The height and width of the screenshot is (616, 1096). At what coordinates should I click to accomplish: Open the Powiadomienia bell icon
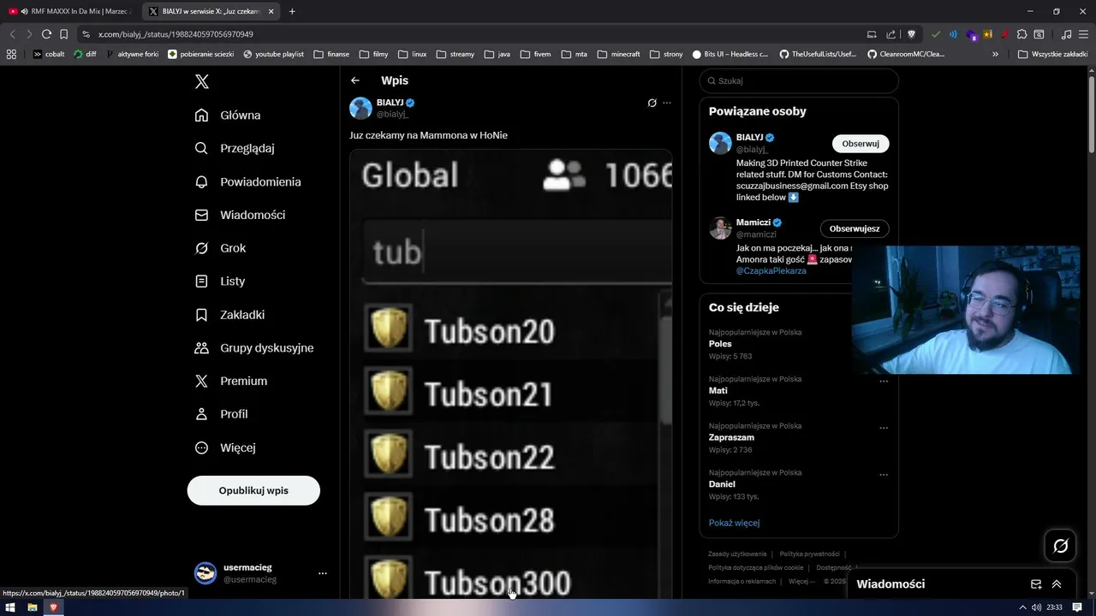201,181
